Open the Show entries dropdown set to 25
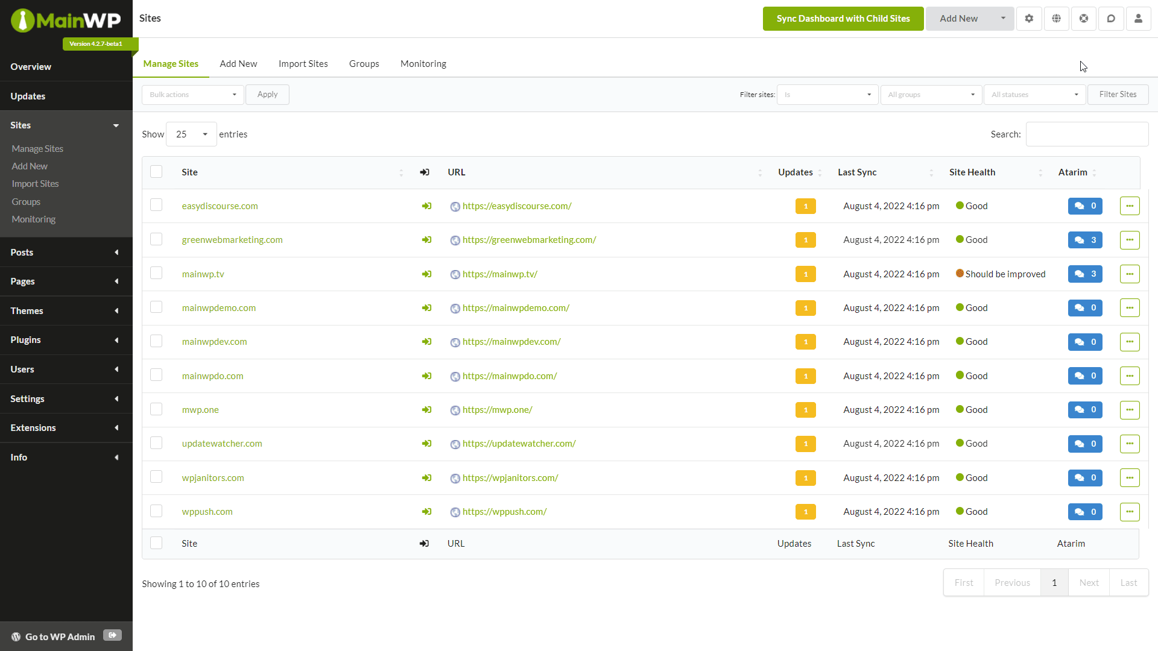 190,134
